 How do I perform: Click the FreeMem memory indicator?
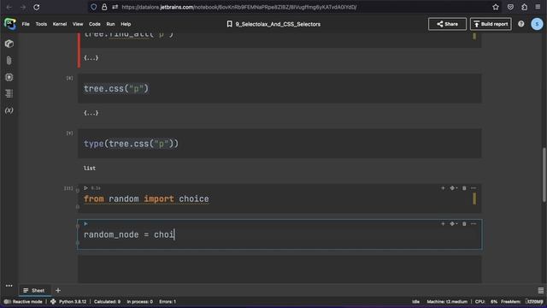522,301
